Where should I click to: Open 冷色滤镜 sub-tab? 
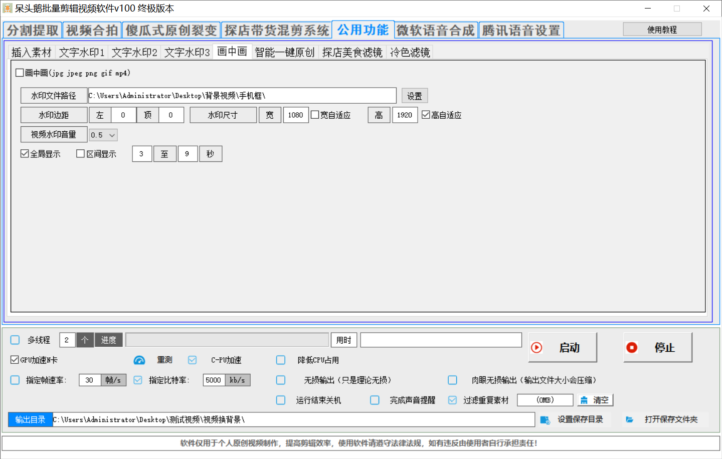pyautogui.click(x=410, y=52)
